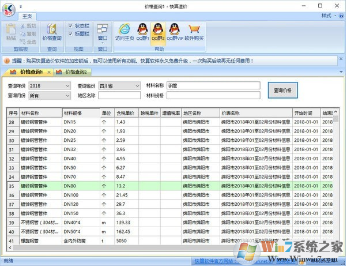347x267 pixels.
Task: Click the 查询价格 button
Action: pos(286,91)
